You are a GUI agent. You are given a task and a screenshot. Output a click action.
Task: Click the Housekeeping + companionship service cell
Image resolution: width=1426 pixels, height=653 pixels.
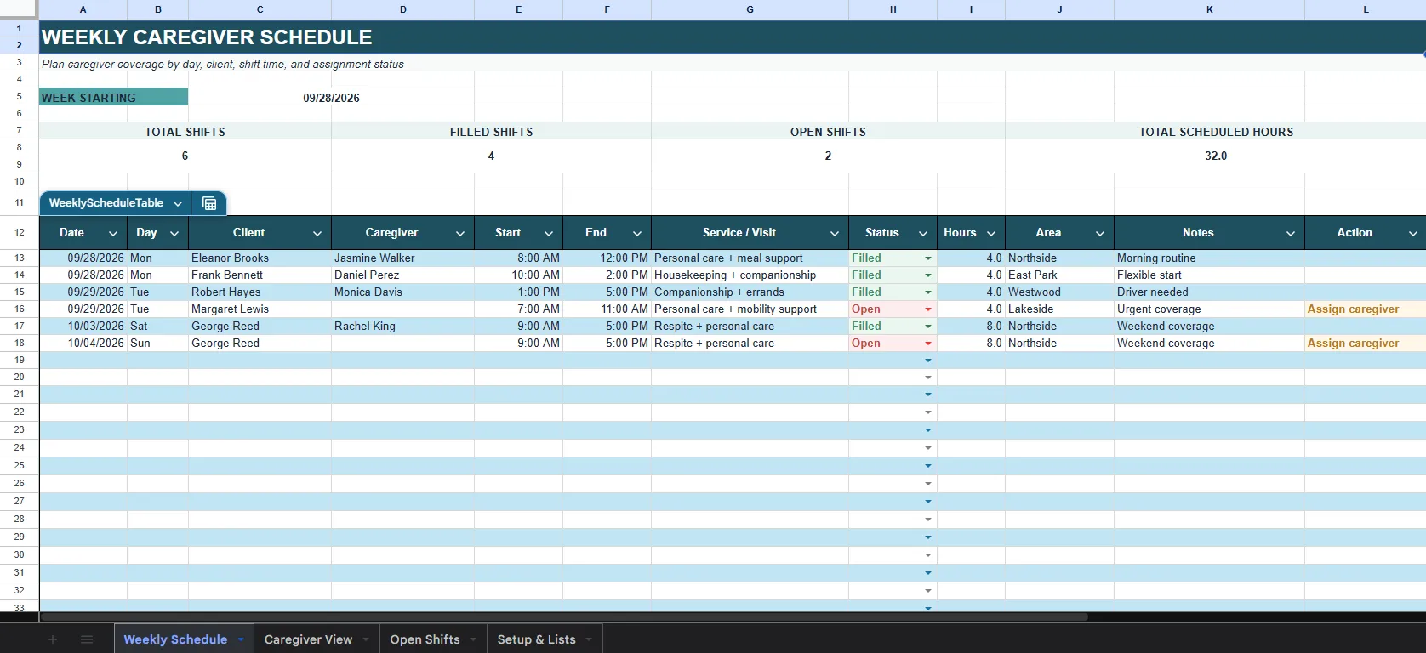click(750, 275)
